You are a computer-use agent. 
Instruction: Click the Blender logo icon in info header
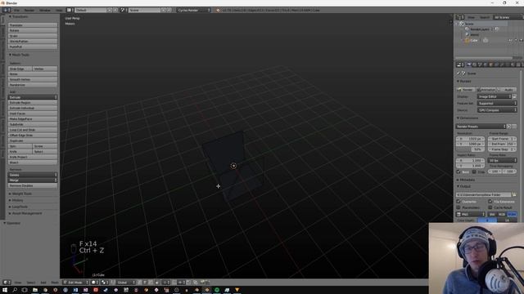coord(219,10)
